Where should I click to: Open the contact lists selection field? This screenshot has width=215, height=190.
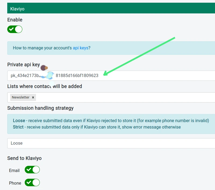pos(111,97)
